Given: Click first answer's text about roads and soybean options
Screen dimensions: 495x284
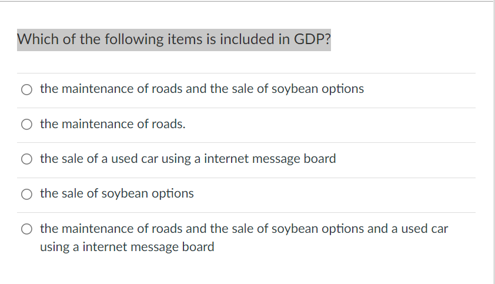Looking at the screenshot, I should pyautogui.click(x=202, y=89).
